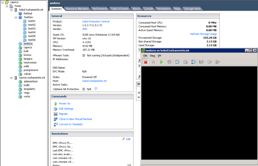Click Refresh Storage Usage link

tap(203, 34)
